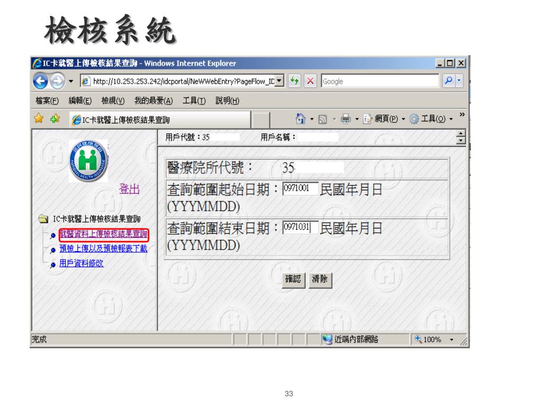
Task: Click the browser Back arrow button
Action: coord(40,81)
